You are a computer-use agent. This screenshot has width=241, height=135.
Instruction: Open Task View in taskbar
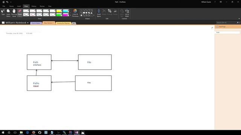[x=15, y=132]
